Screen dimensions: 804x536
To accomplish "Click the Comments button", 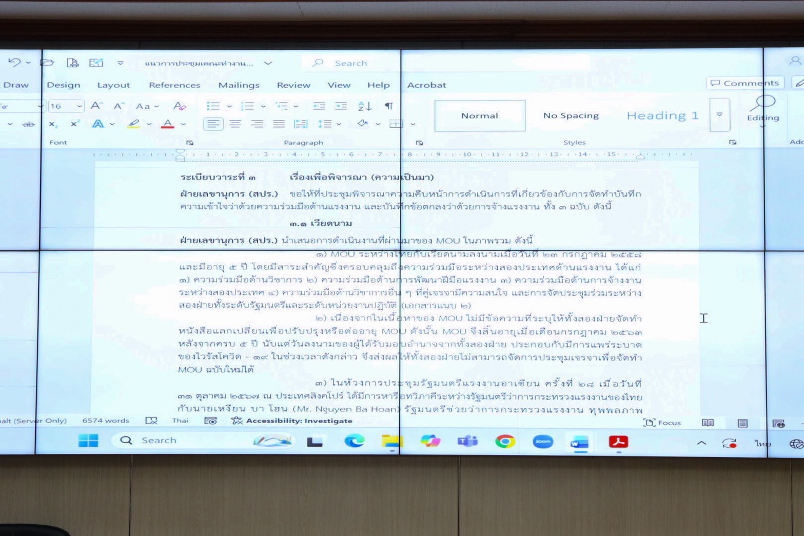I will [744, 83].
